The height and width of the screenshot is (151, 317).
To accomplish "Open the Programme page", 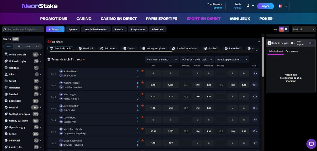I will tap(138, 29).
